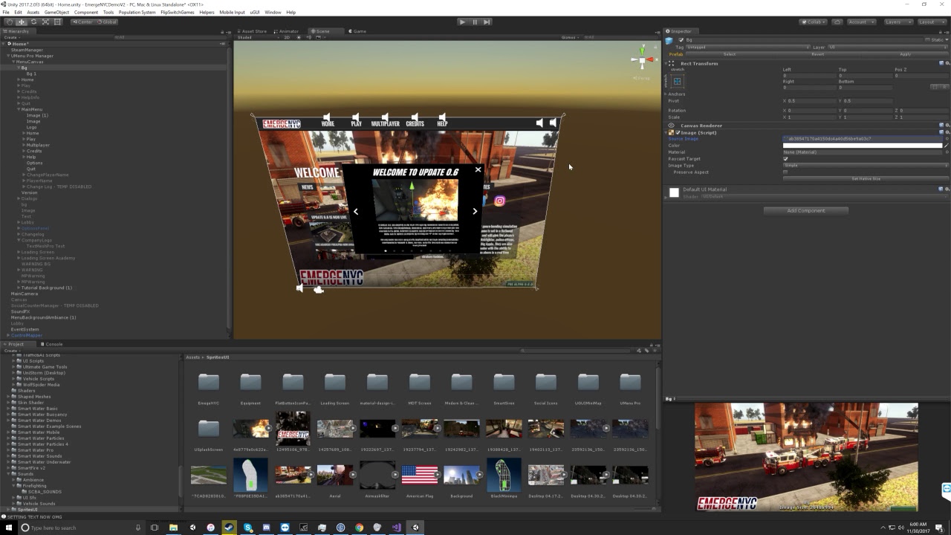Click prefab Revert button
Screen dimensions: 951x535
817,54
